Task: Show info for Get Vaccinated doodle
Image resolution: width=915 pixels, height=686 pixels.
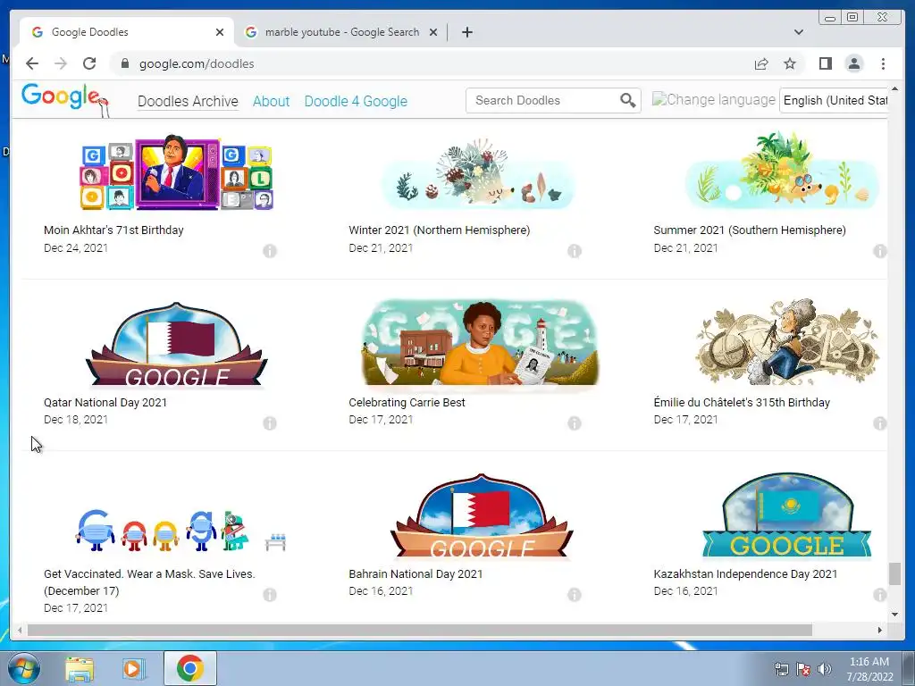Action: [x=270, y=594]
